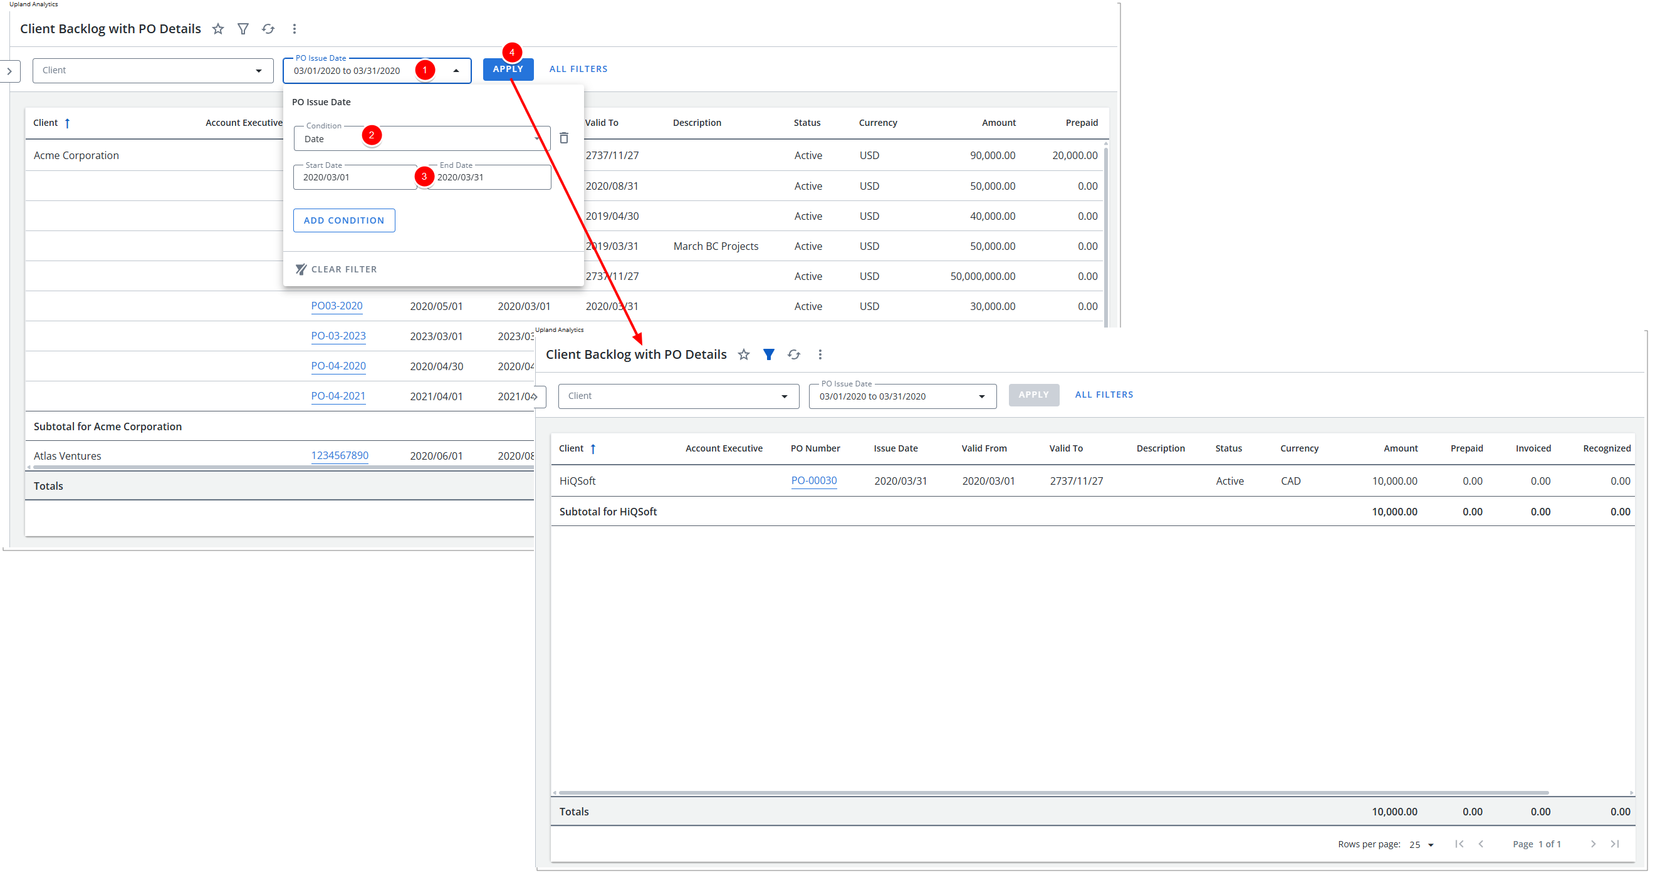
Task: Click Page 1 of 1 pagination text
Action: click(x=1536, y=845)
